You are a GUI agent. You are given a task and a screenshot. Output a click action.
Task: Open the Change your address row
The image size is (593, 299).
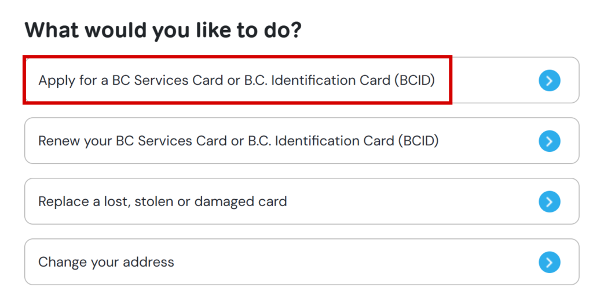coord(302,261)
